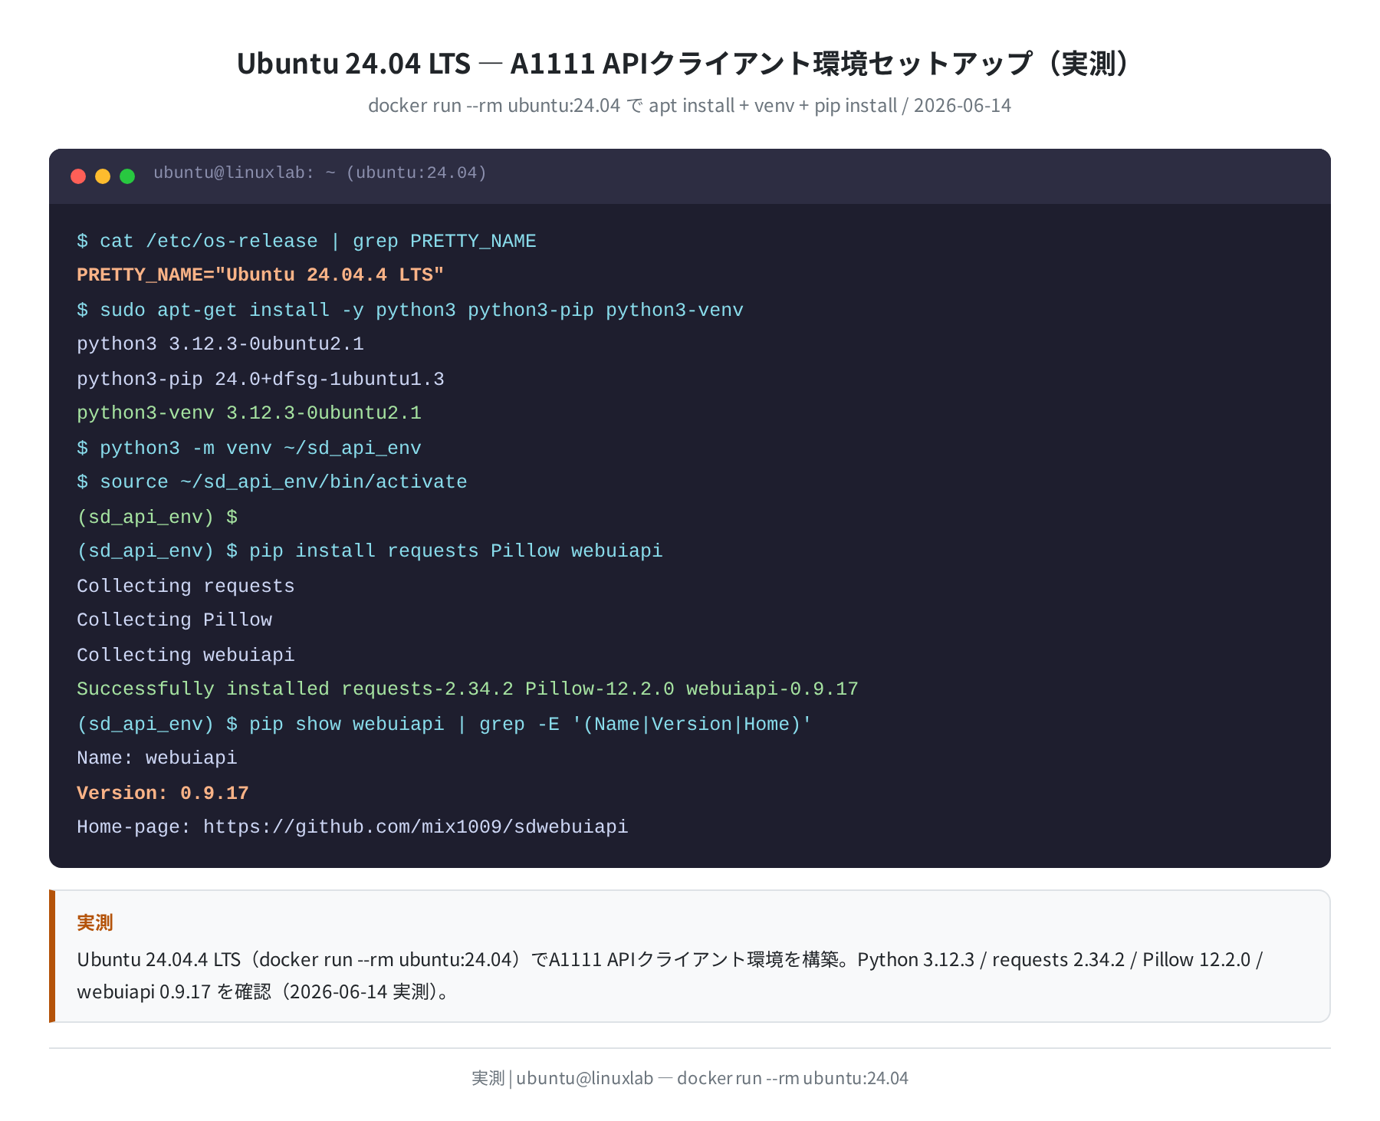Click the footer text 実測 | ubuntu@linuxlab
Viewport: 1380px width, 1121px height.
point(690,1078)
